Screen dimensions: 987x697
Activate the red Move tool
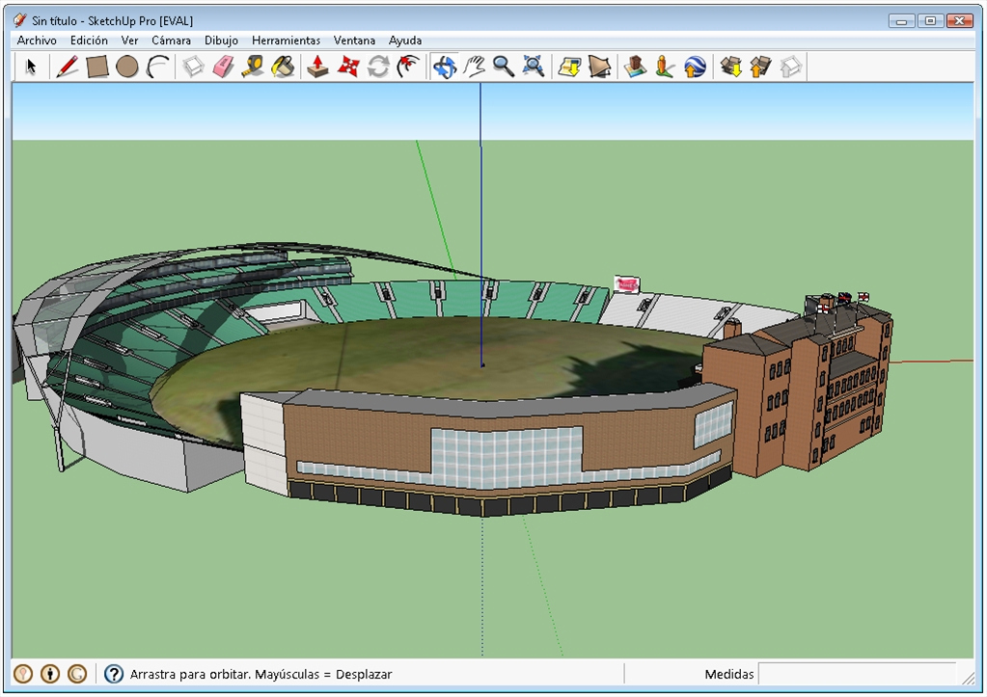(348, 67)
